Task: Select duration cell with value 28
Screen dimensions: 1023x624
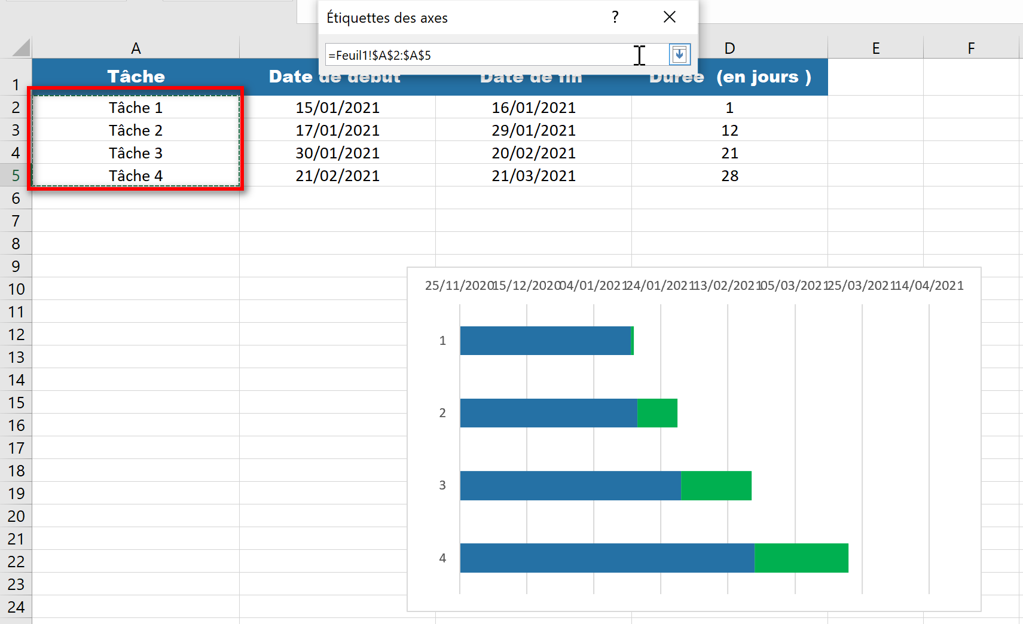Action: [x=729, y=176]
